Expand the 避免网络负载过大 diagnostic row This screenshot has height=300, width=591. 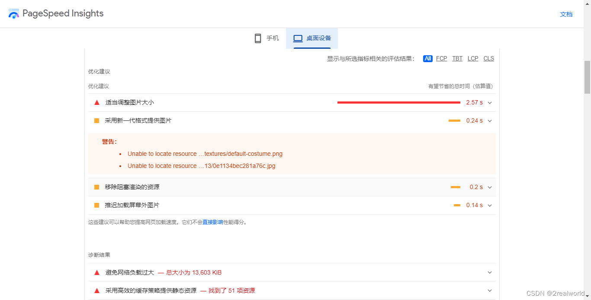(489, 272)
